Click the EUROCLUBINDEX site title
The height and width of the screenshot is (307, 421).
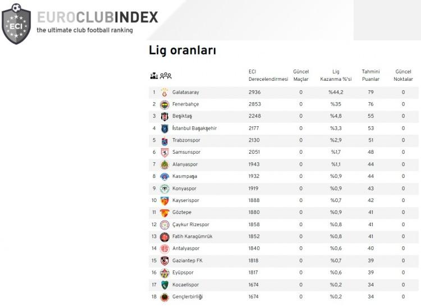coord(98,17)
